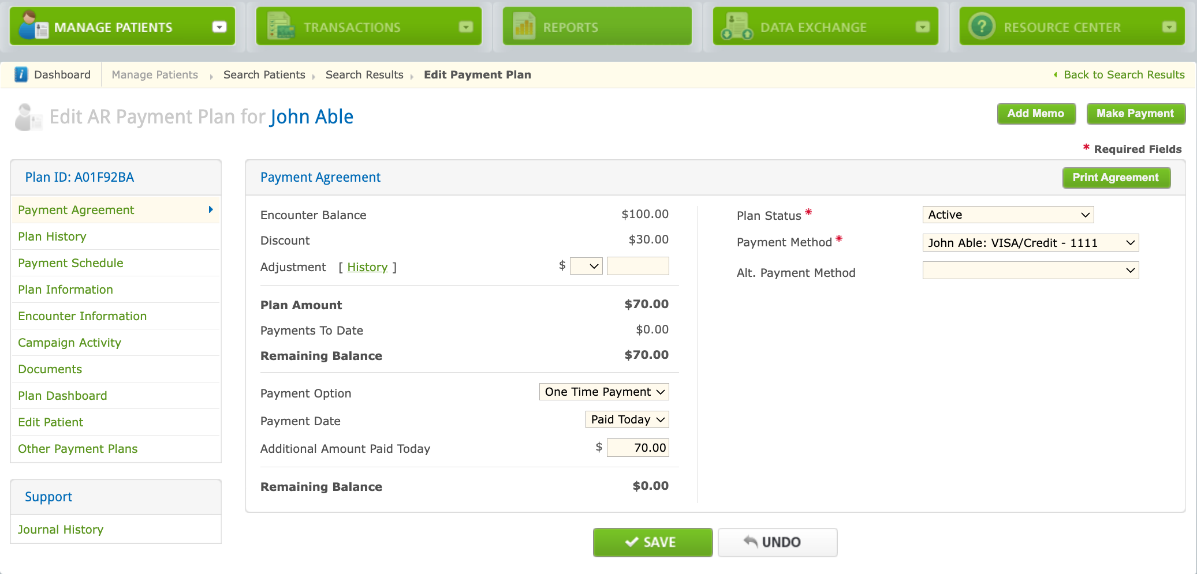Click the patient avatar icon beside page title
Image resolution: width=1197 pixels, height=574 pixels.
(x=28, y=117)
